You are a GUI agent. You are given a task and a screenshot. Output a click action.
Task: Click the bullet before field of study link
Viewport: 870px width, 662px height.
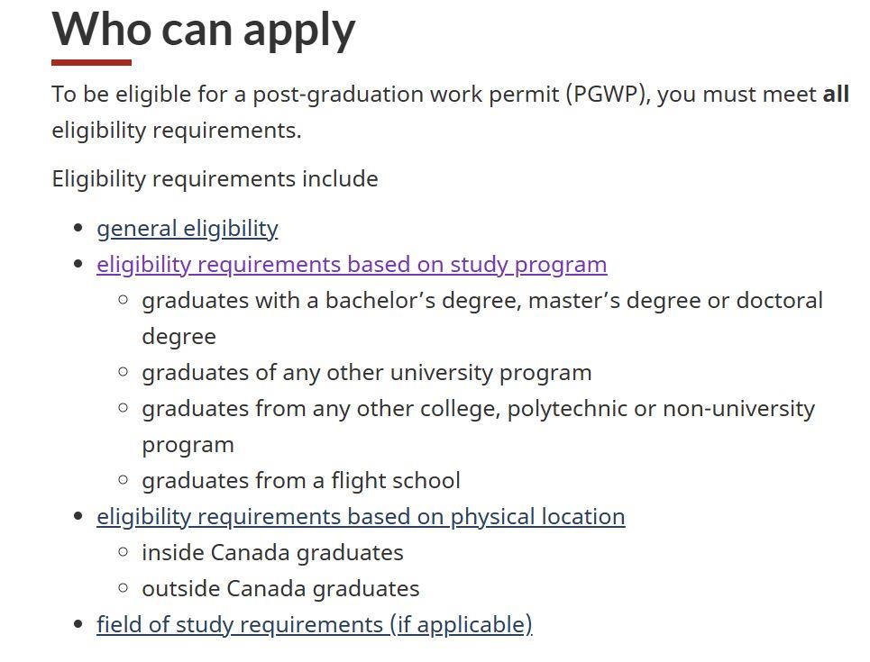(x=80, y=625)
